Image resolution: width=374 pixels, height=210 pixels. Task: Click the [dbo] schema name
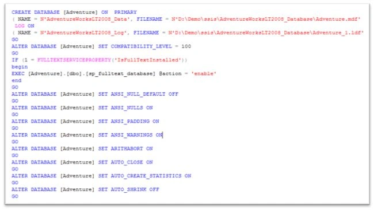pos(74,73)
